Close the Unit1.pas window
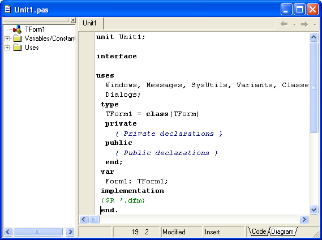This screenshot has width=322, height=240. pos(312,9)
